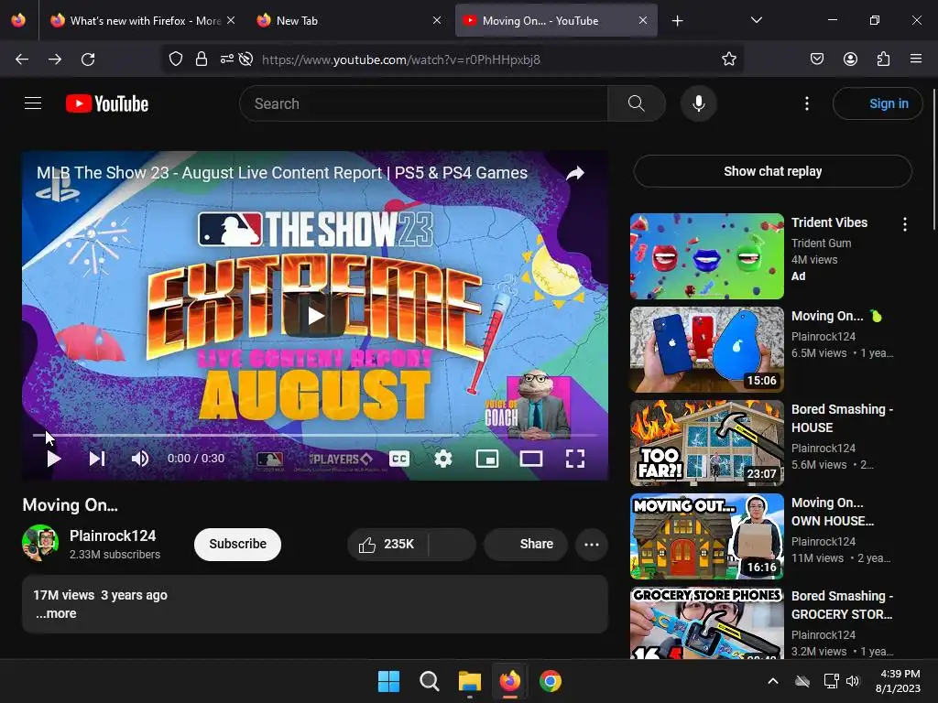Open options menu for Trident Vibes ad
The image size is (938, 703).
[x=904, y=224]
